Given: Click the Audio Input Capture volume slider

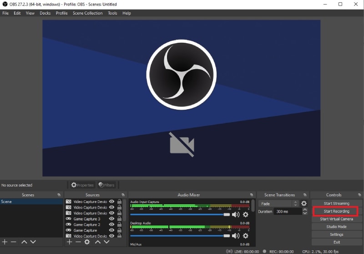Looking at the screenshot, I should pos(180,214).
